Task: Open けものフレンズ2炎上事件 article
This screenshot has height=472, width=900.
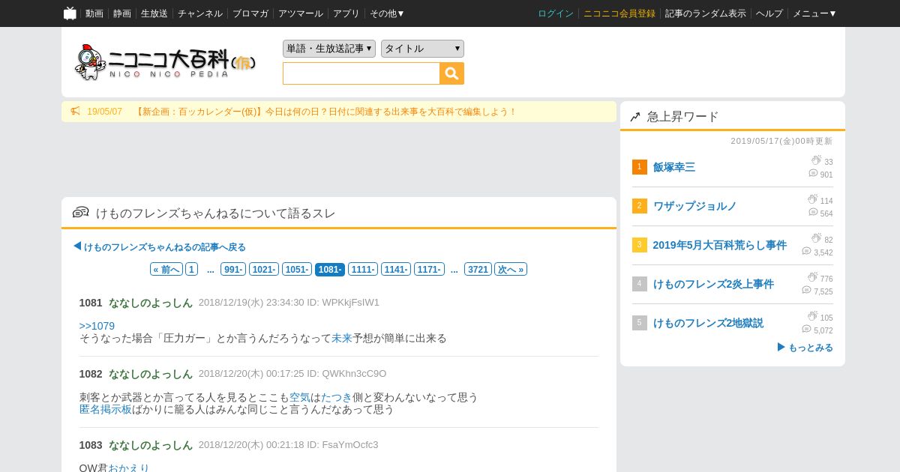Action: point(713,284)
